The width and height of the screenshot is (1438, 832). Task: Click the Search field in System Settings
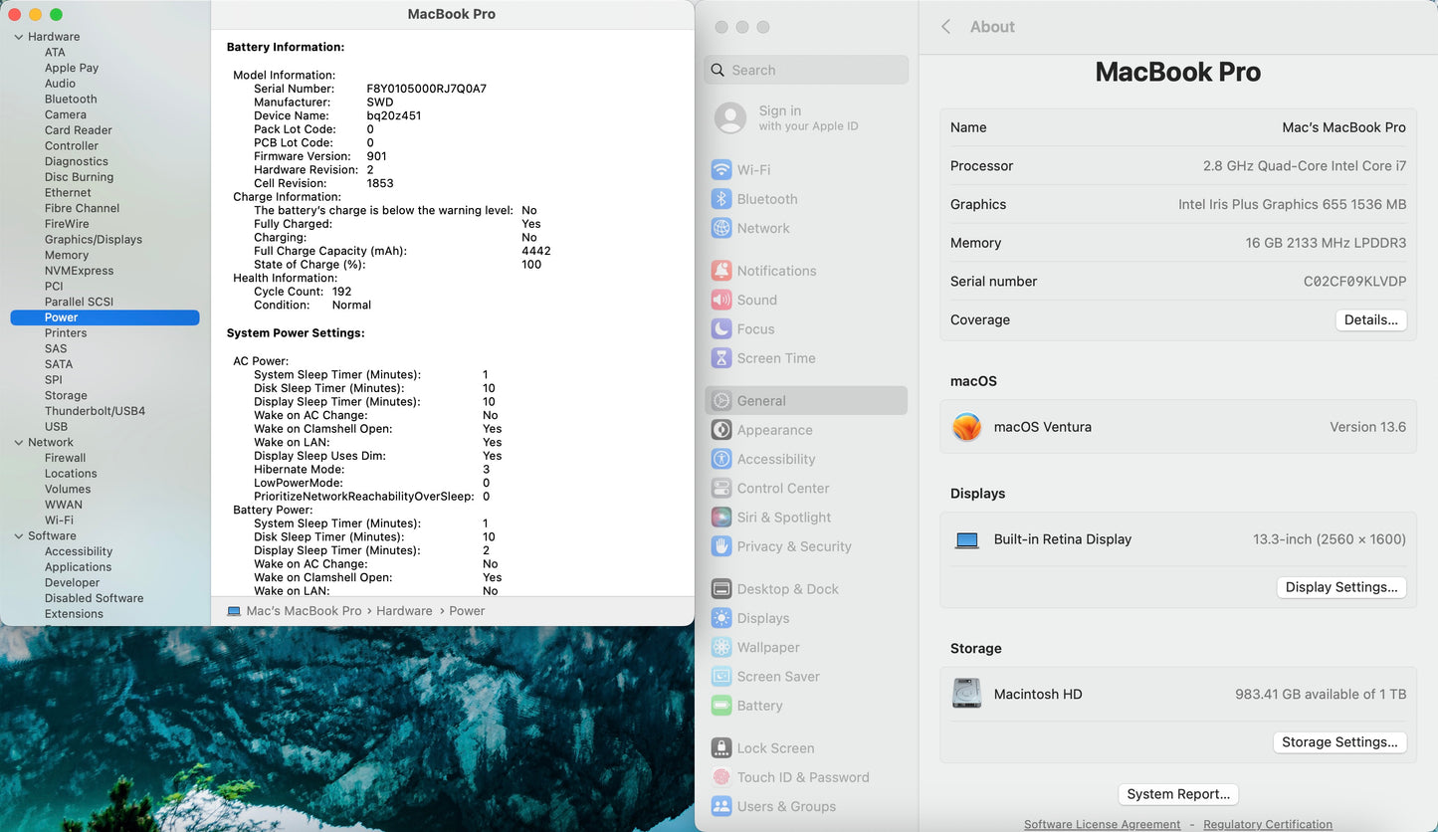[806, 70]
